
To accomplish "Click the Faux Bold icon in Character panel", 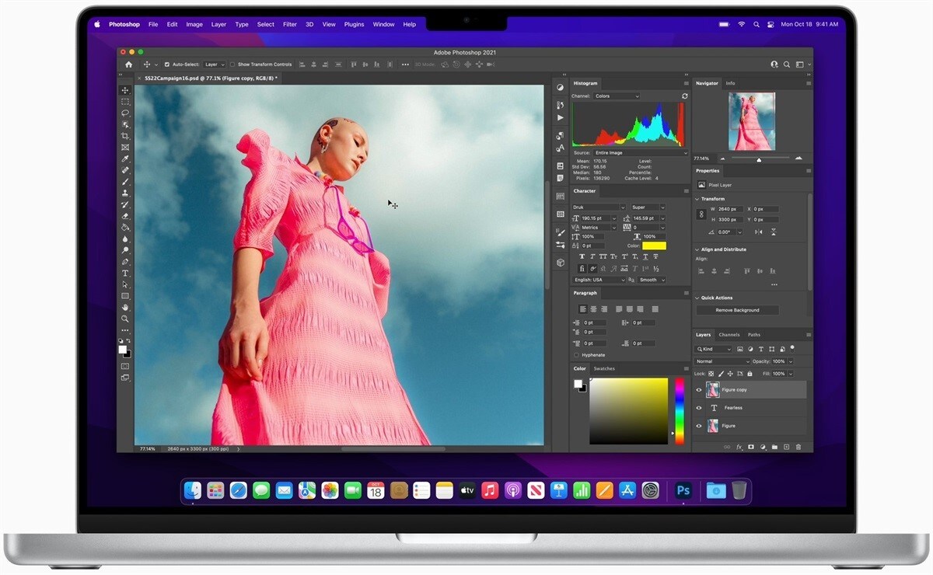I will tap(582, 256).
